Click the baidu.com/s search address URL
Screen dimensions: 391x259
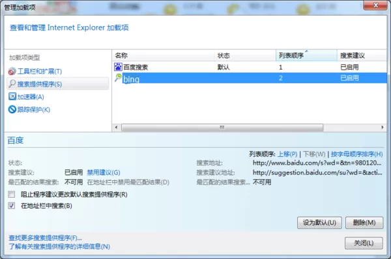coord(317,163)
